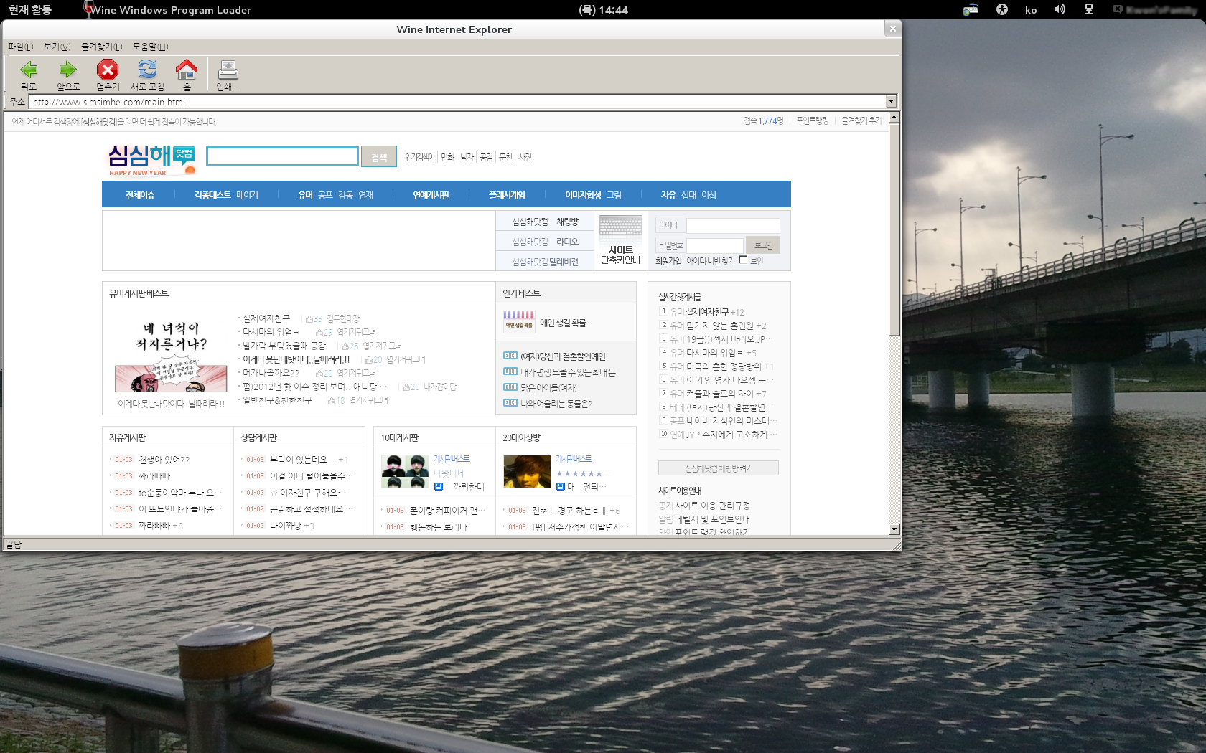
Task: Select the 플래시게임 navigation tab
Action: 507,195
